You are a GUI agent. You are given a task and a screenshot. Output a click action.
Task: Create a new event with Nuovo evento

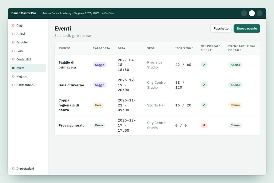point(247,28)
